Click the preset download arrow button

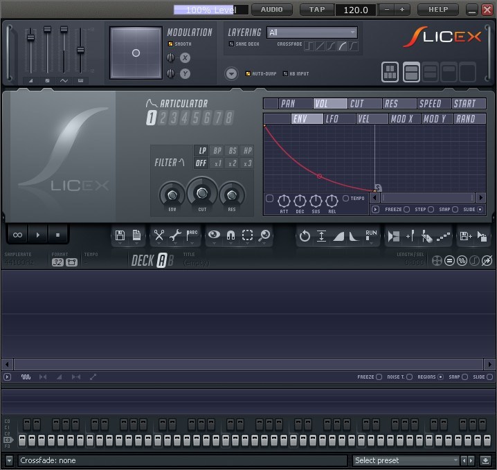[485, 460]
